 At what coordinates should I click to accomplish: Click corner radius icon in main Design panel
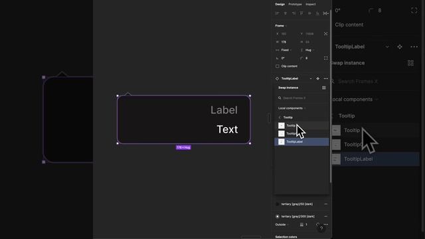click(x=301, y=58)
